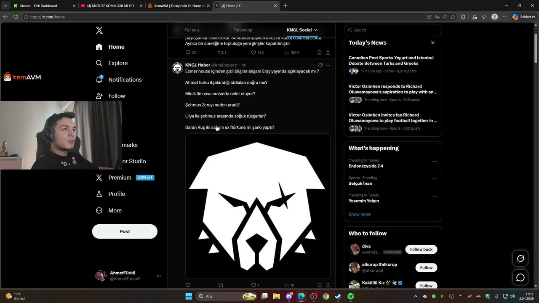This screenshot has height=303, width=539.
Task: Open Edge settings and more menu
Action: point(504,17)
